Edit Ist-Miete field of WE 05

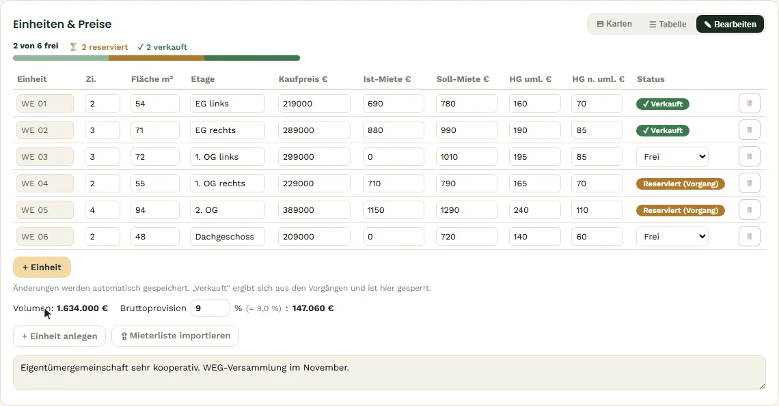[394, 210]
